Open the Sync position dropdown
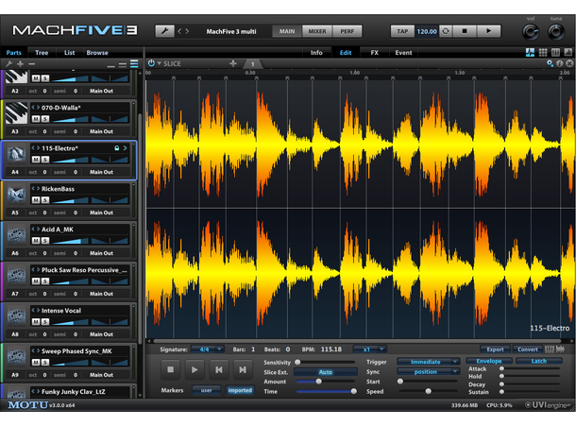The image size is (576, 425). click(x=429, y=372)
